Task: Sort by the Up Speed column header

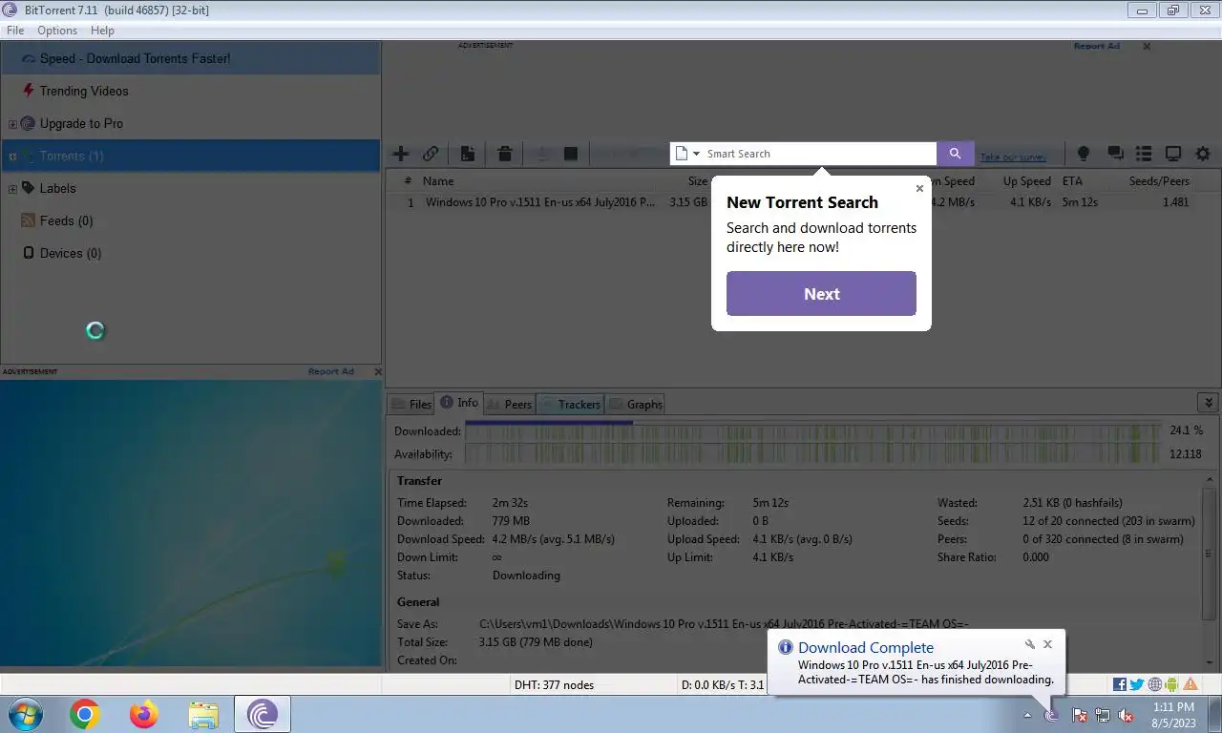Action: (x=1026, y=181)
